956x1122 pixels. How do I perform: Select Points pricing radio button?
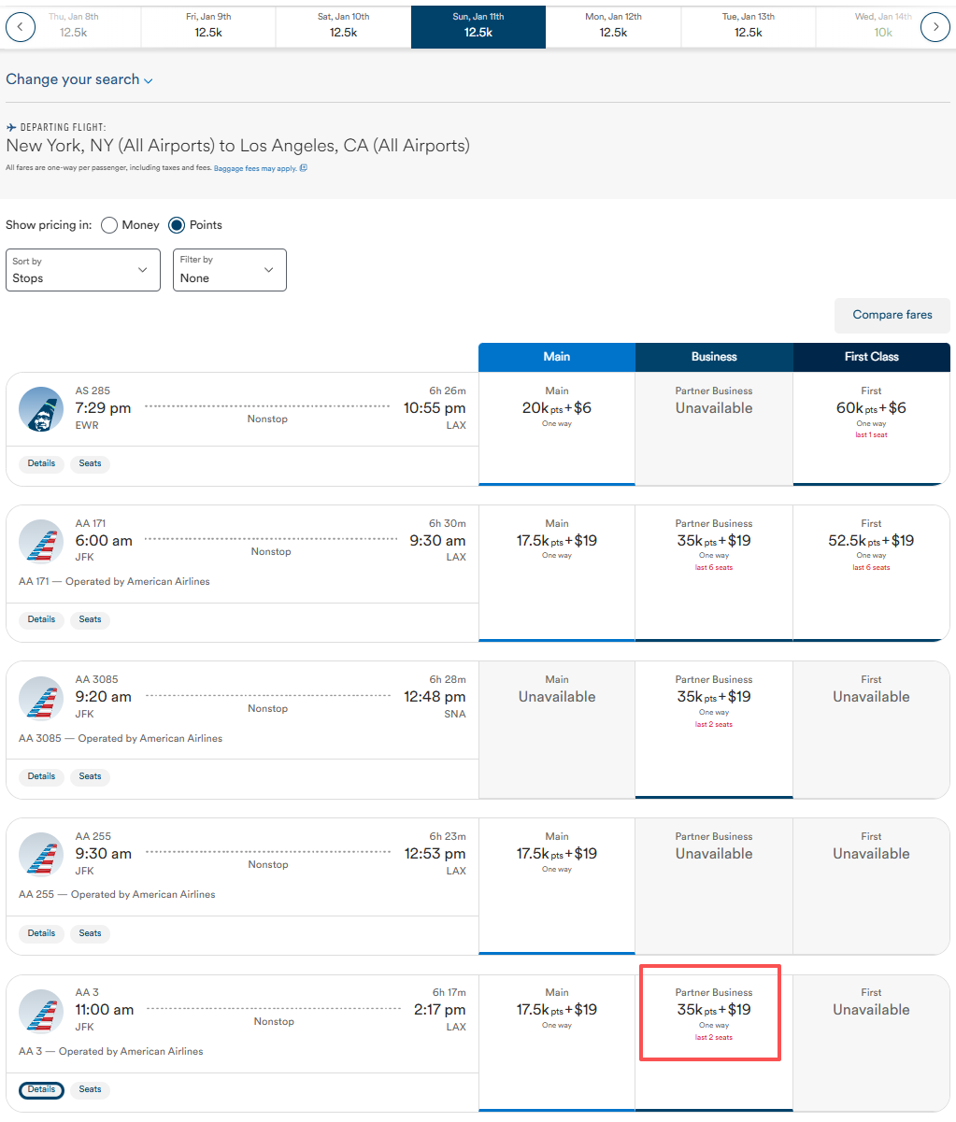click(177, 225)
